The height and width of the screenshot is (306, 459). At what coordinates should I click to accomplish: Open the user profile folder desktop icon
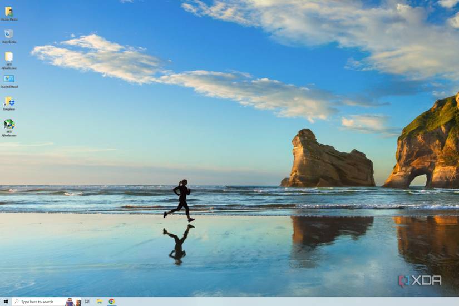pyautogui.click(x=9, y=12)
